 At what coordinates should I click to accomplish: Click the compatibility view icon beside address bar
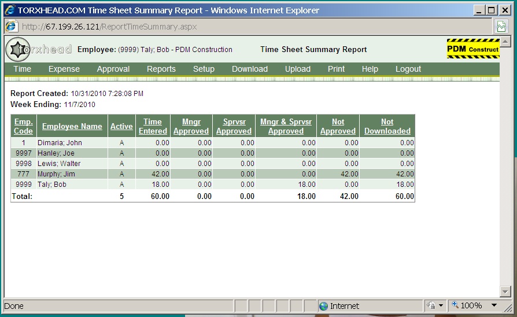[x=501, y=27]
